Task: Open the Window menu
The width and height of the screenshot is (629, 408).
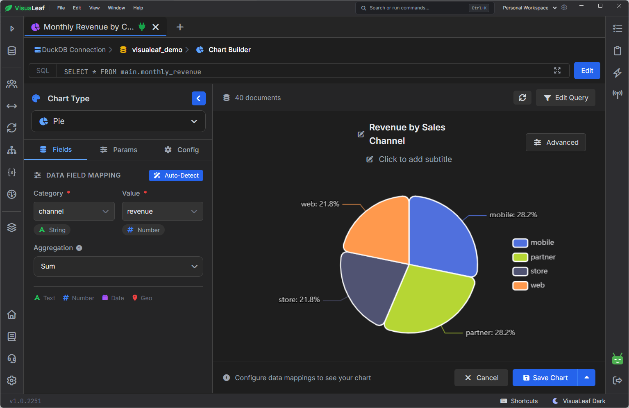Action: [116, 8]
